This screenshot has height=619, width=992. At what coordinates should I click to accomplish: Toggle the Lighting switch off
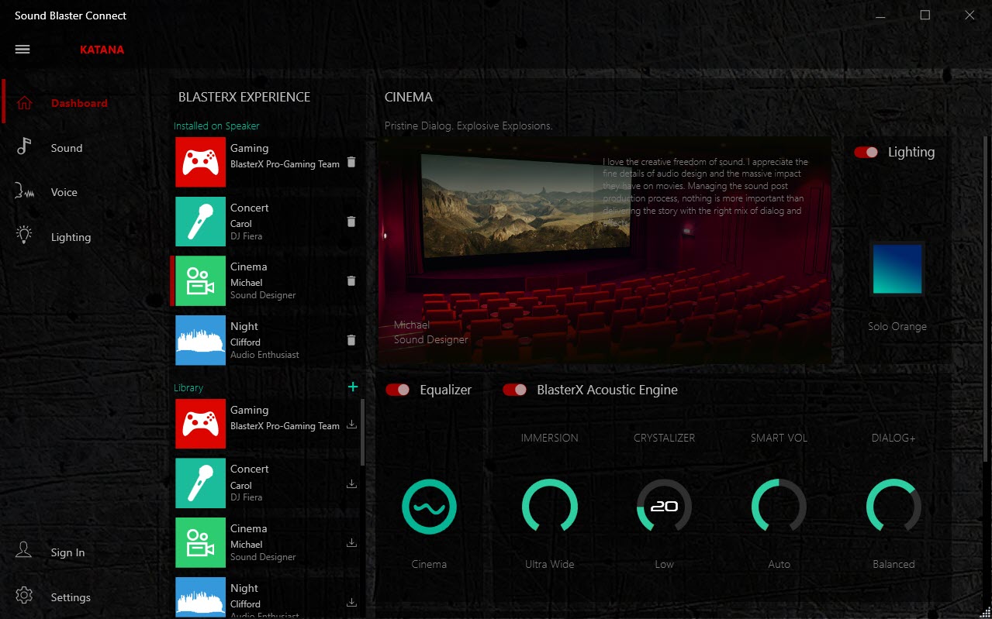point(866,152)
